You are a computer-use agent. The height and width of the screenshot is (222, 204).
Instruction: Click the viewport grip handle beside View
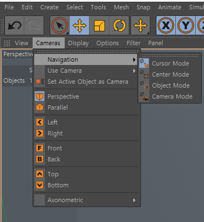(x=7, y=43)
